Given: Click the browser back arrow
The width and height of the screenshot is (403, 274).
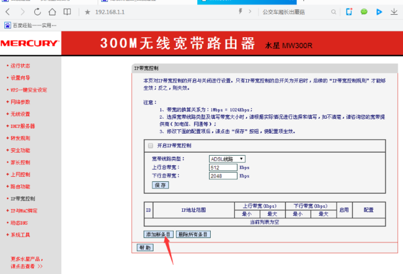Looking at the screenshot, I should coord(7,12).
